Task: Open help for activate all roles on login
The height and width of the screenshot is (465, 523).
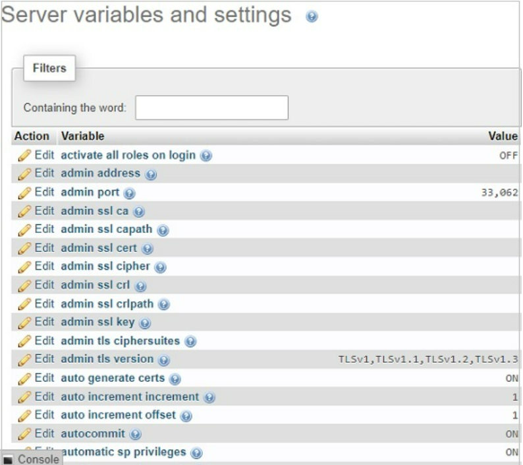Action: tap(206, 156)
